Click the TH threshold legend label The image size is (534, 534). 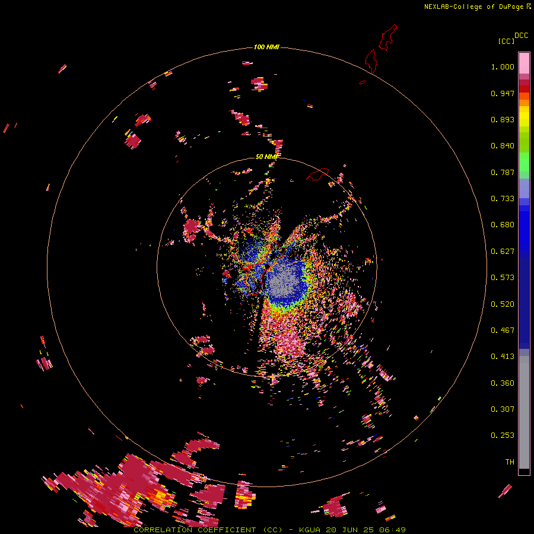pyautogui.click(x=510, y=462)
